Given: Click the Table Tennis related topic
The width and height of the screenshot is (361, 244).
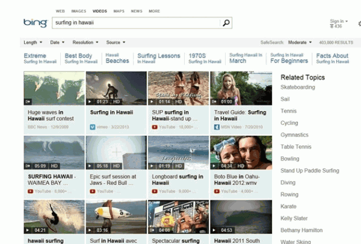Looking at the screenshot, I should tap(296, 147).
